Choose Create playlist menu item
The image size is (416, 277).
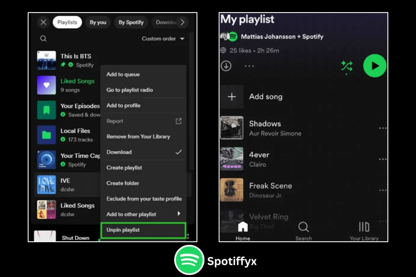coord(143,167)
